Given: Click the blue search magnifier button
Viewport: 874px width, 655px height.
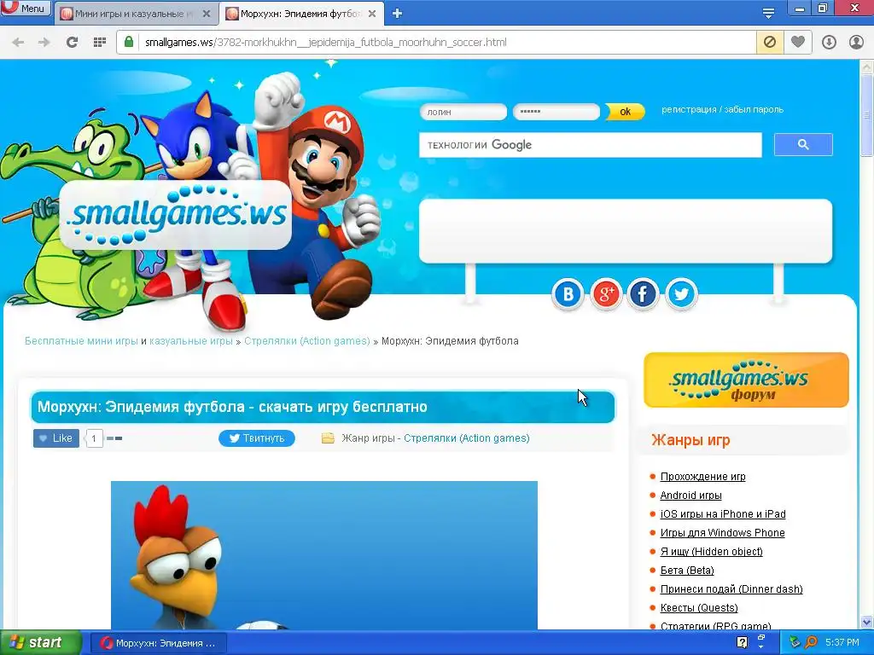Looking at the screenshot, I should 803,145.
